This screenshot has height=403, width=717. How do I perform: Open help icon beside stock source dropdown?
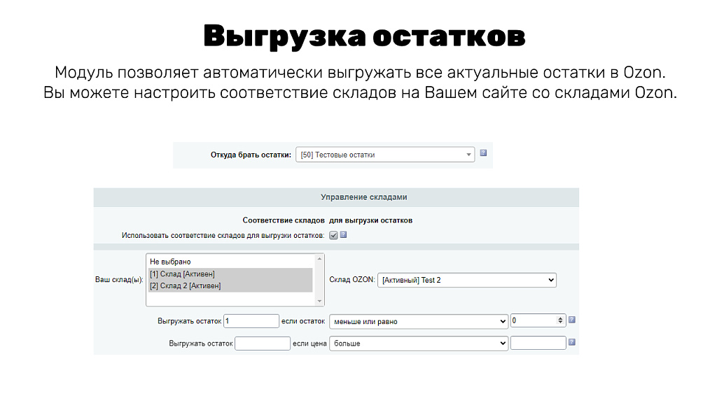(482, 153)
